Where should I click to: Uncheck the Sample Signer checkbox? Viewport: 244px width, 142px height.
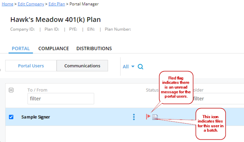pyautogui.click(x=11, y=117)
